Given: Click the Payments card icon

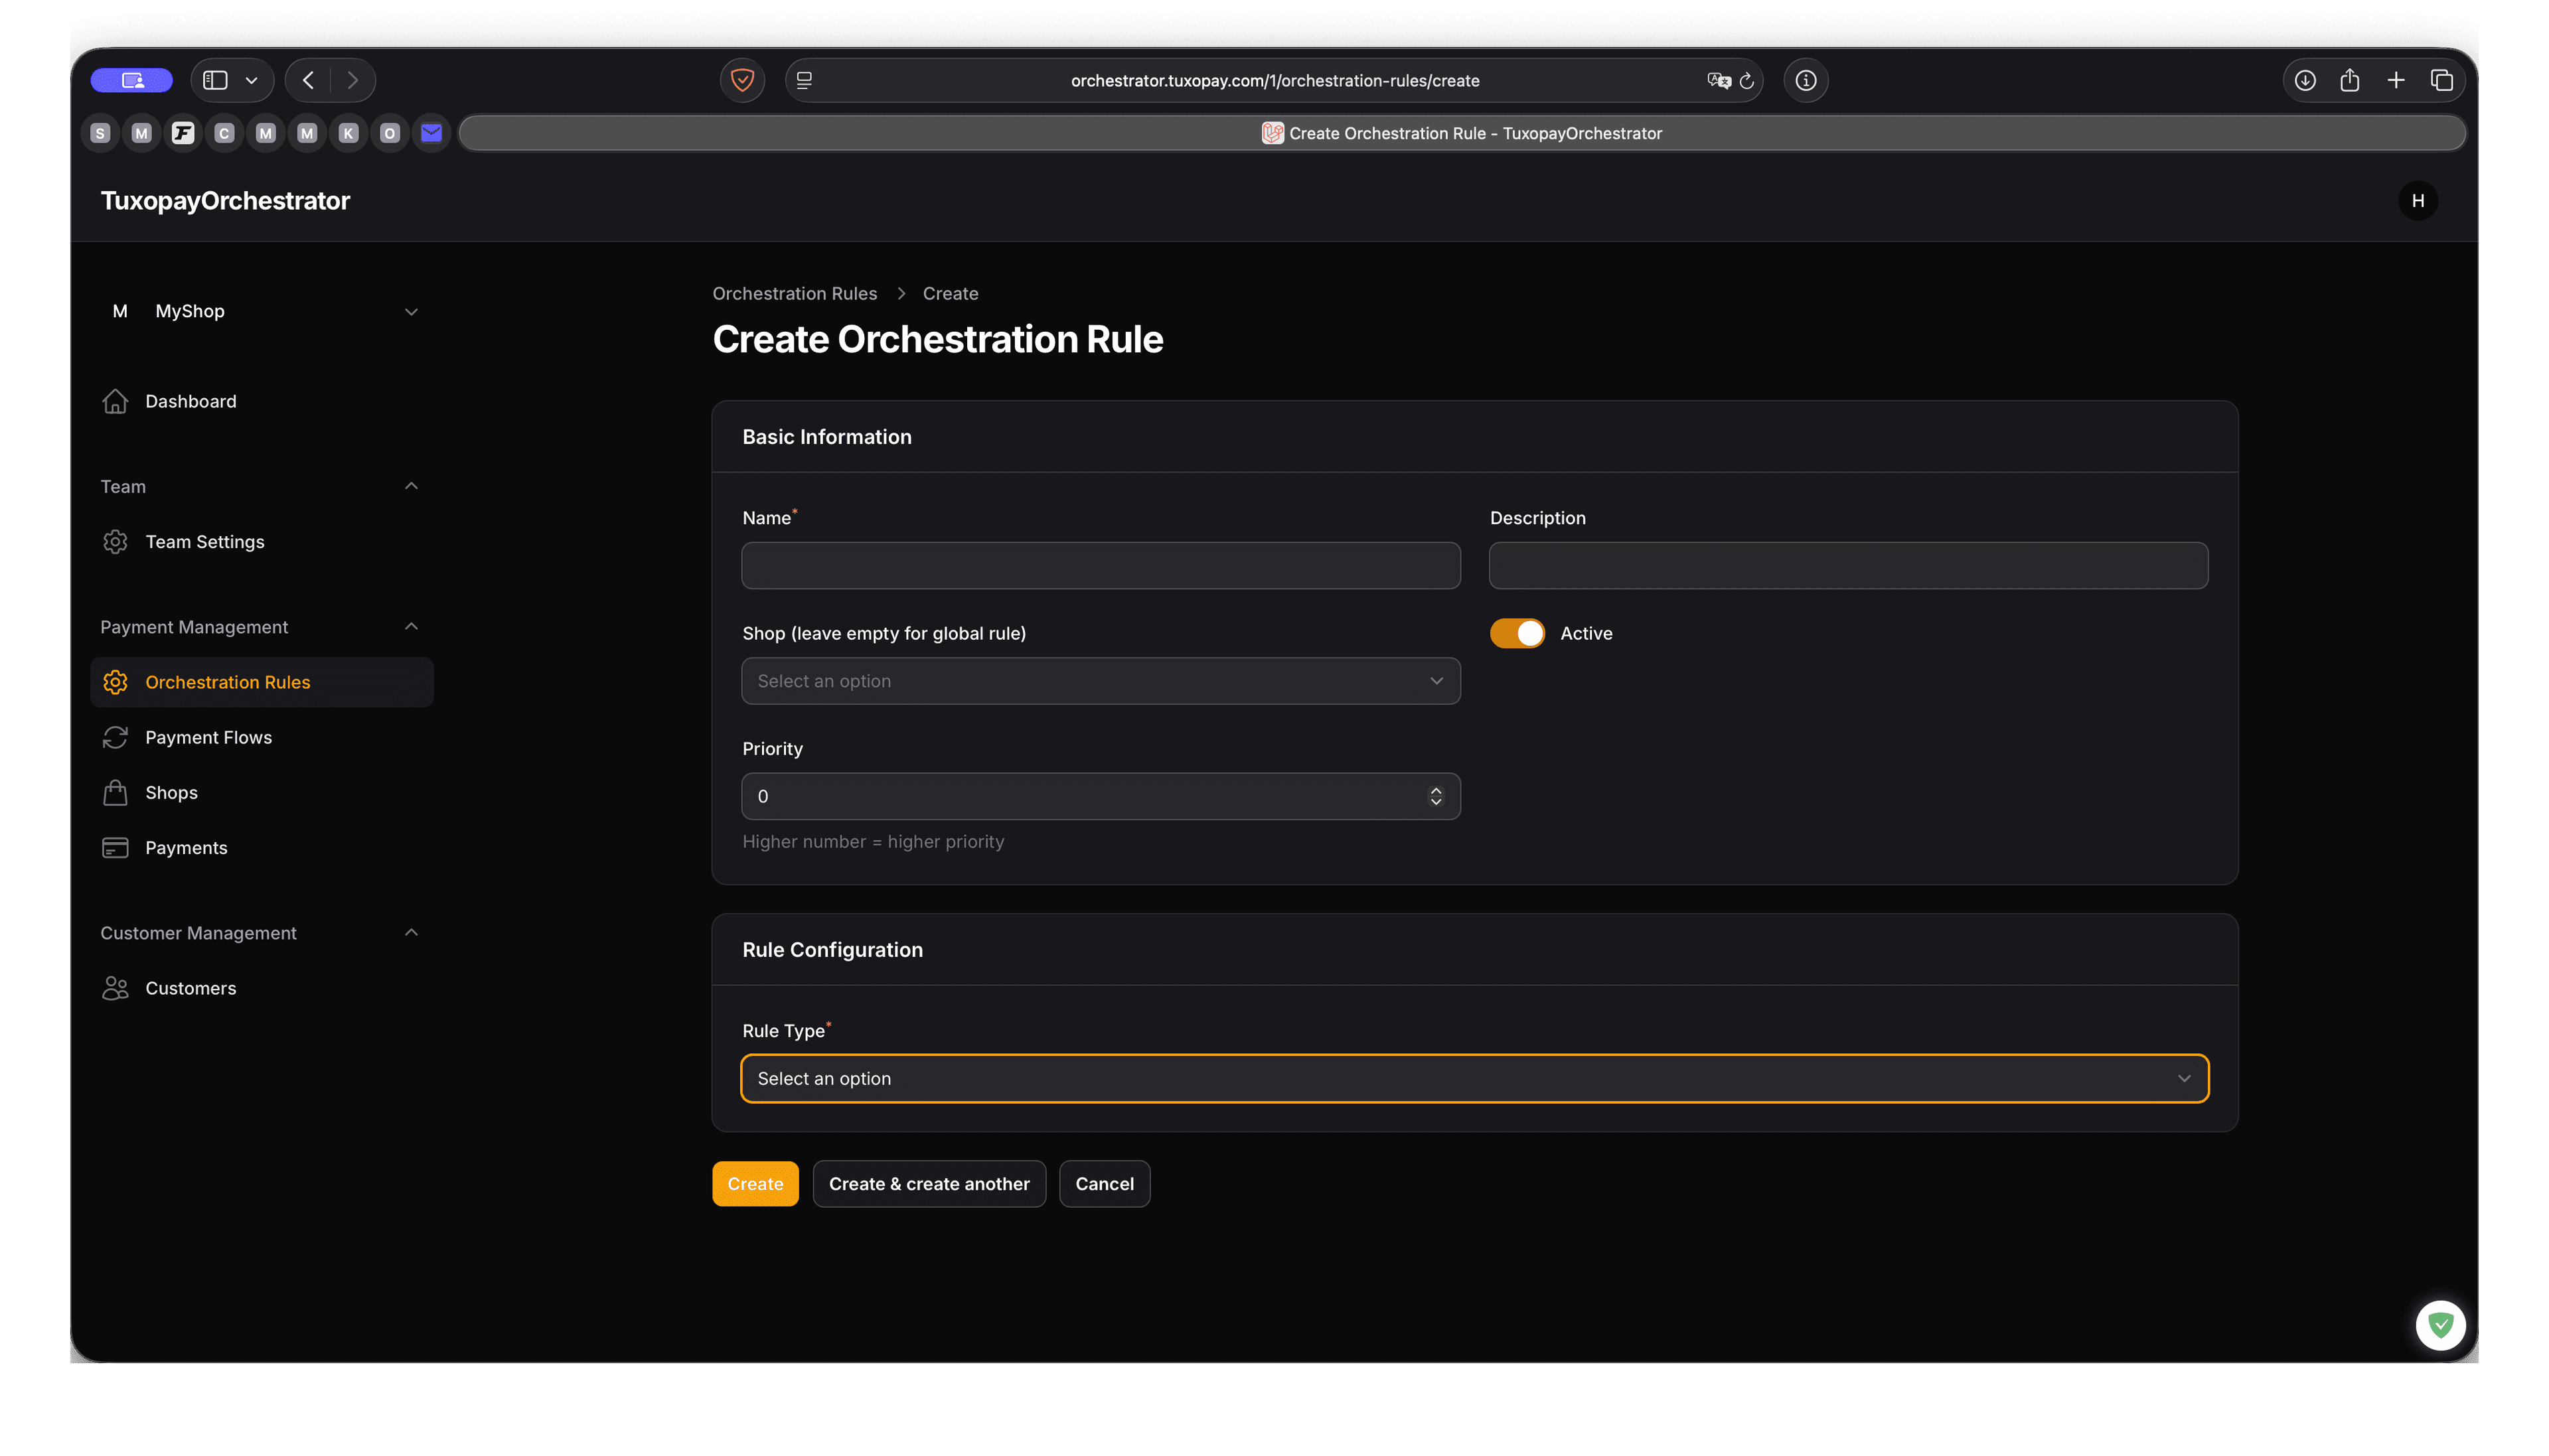Looking at the screenshot, I should [115, 848].
